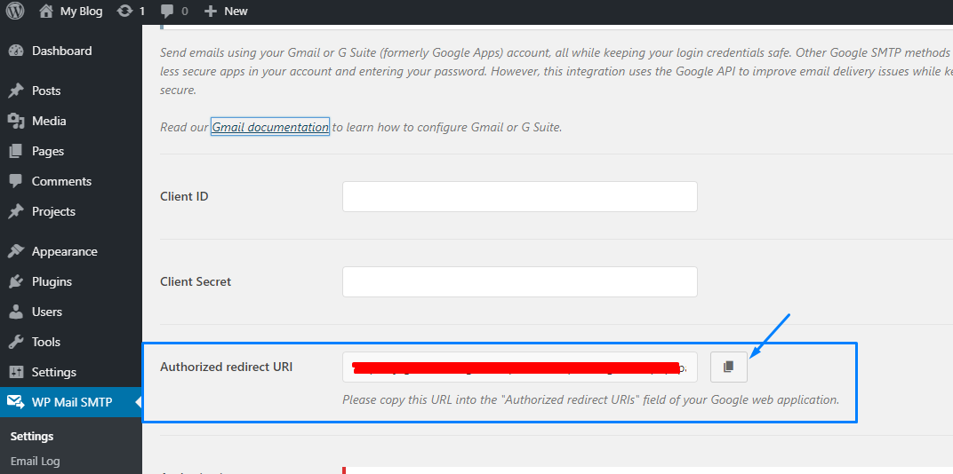
Task: Open the comments bubble in admin bar
Action: coord(174,12)
